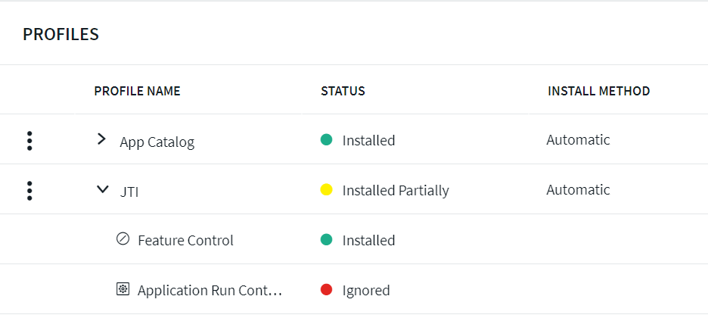Click the red Ignored status dot

tap(327, 290)
